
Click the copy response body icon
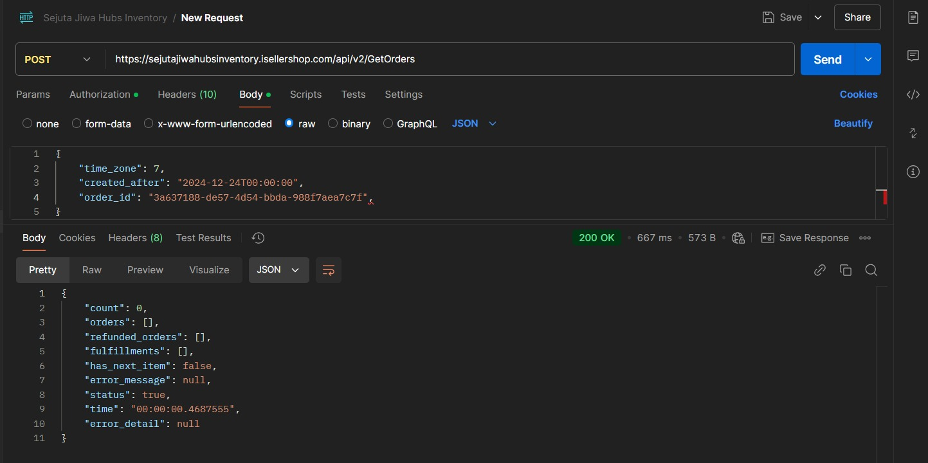845,270
